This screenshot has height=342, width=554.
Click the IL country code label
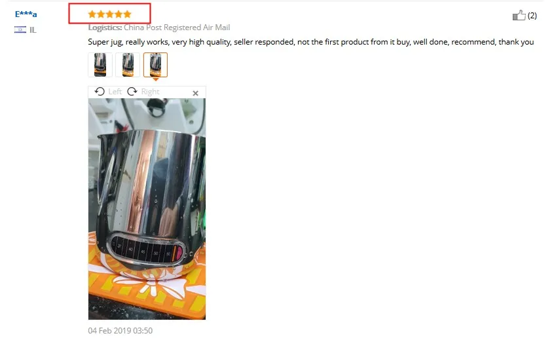pyautogui.click(x=33, y=30)
